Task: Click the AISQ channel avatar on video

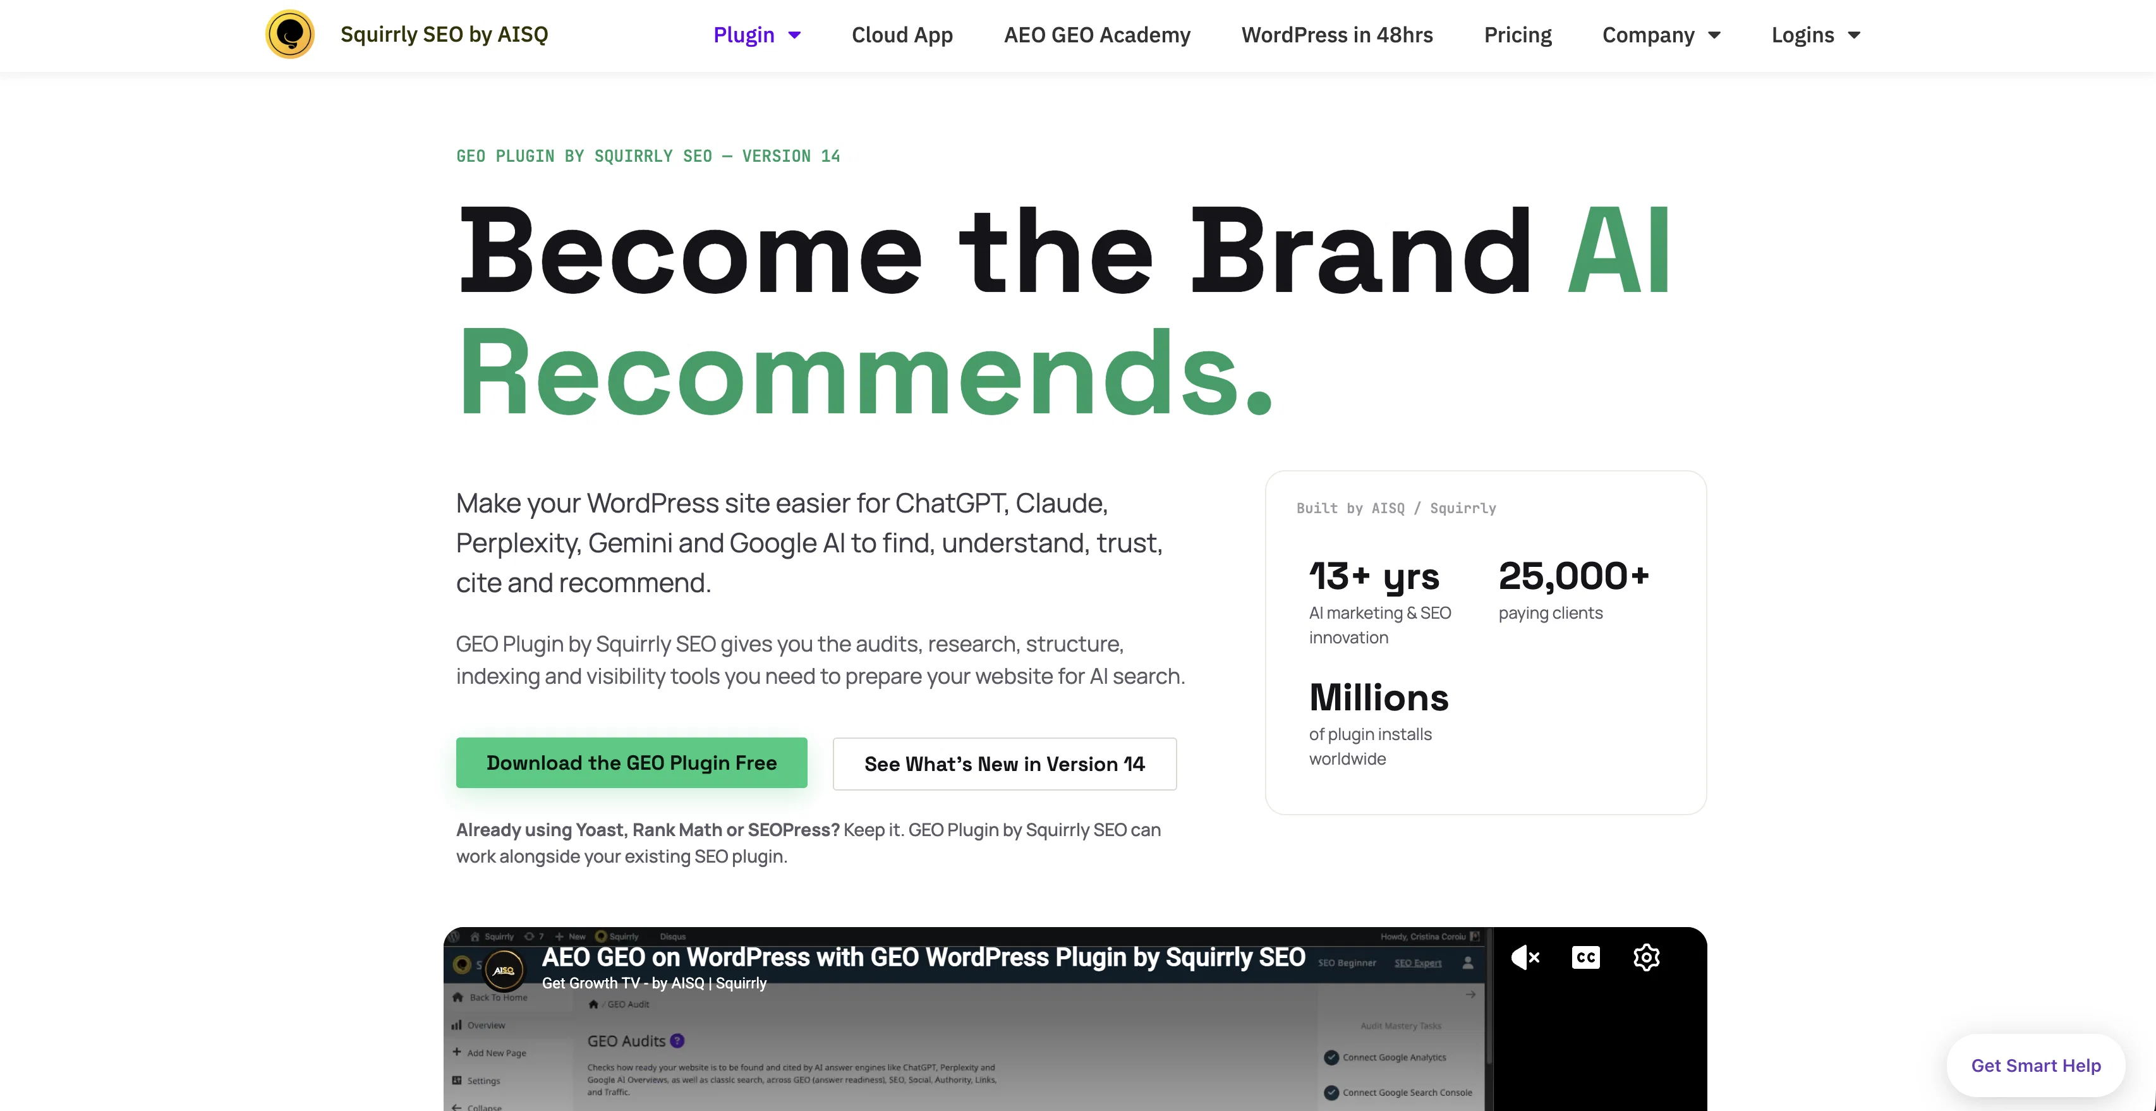Action: pos(504,970)
